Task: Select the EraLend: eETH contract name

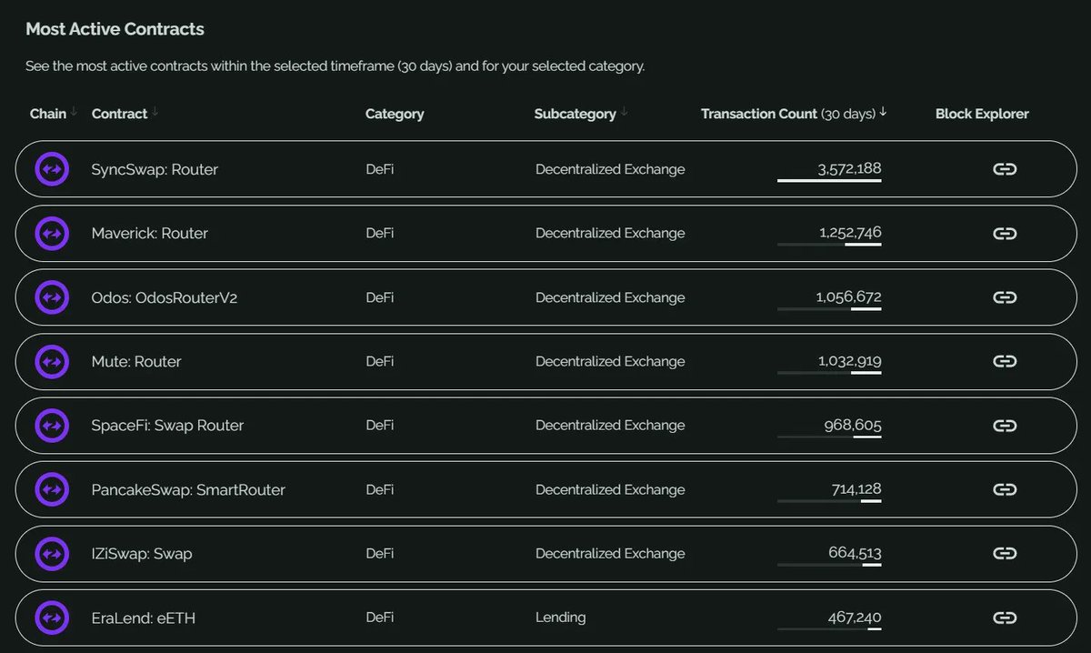Action: pos(144,618)
